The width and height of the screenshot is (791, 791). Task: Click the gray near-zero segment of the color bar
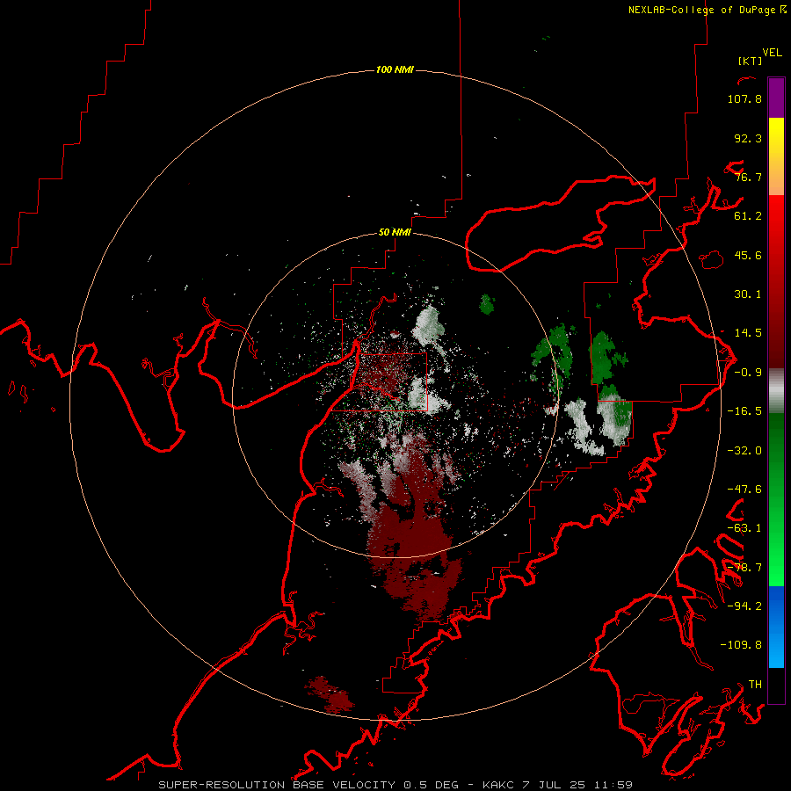click(776, 390)
